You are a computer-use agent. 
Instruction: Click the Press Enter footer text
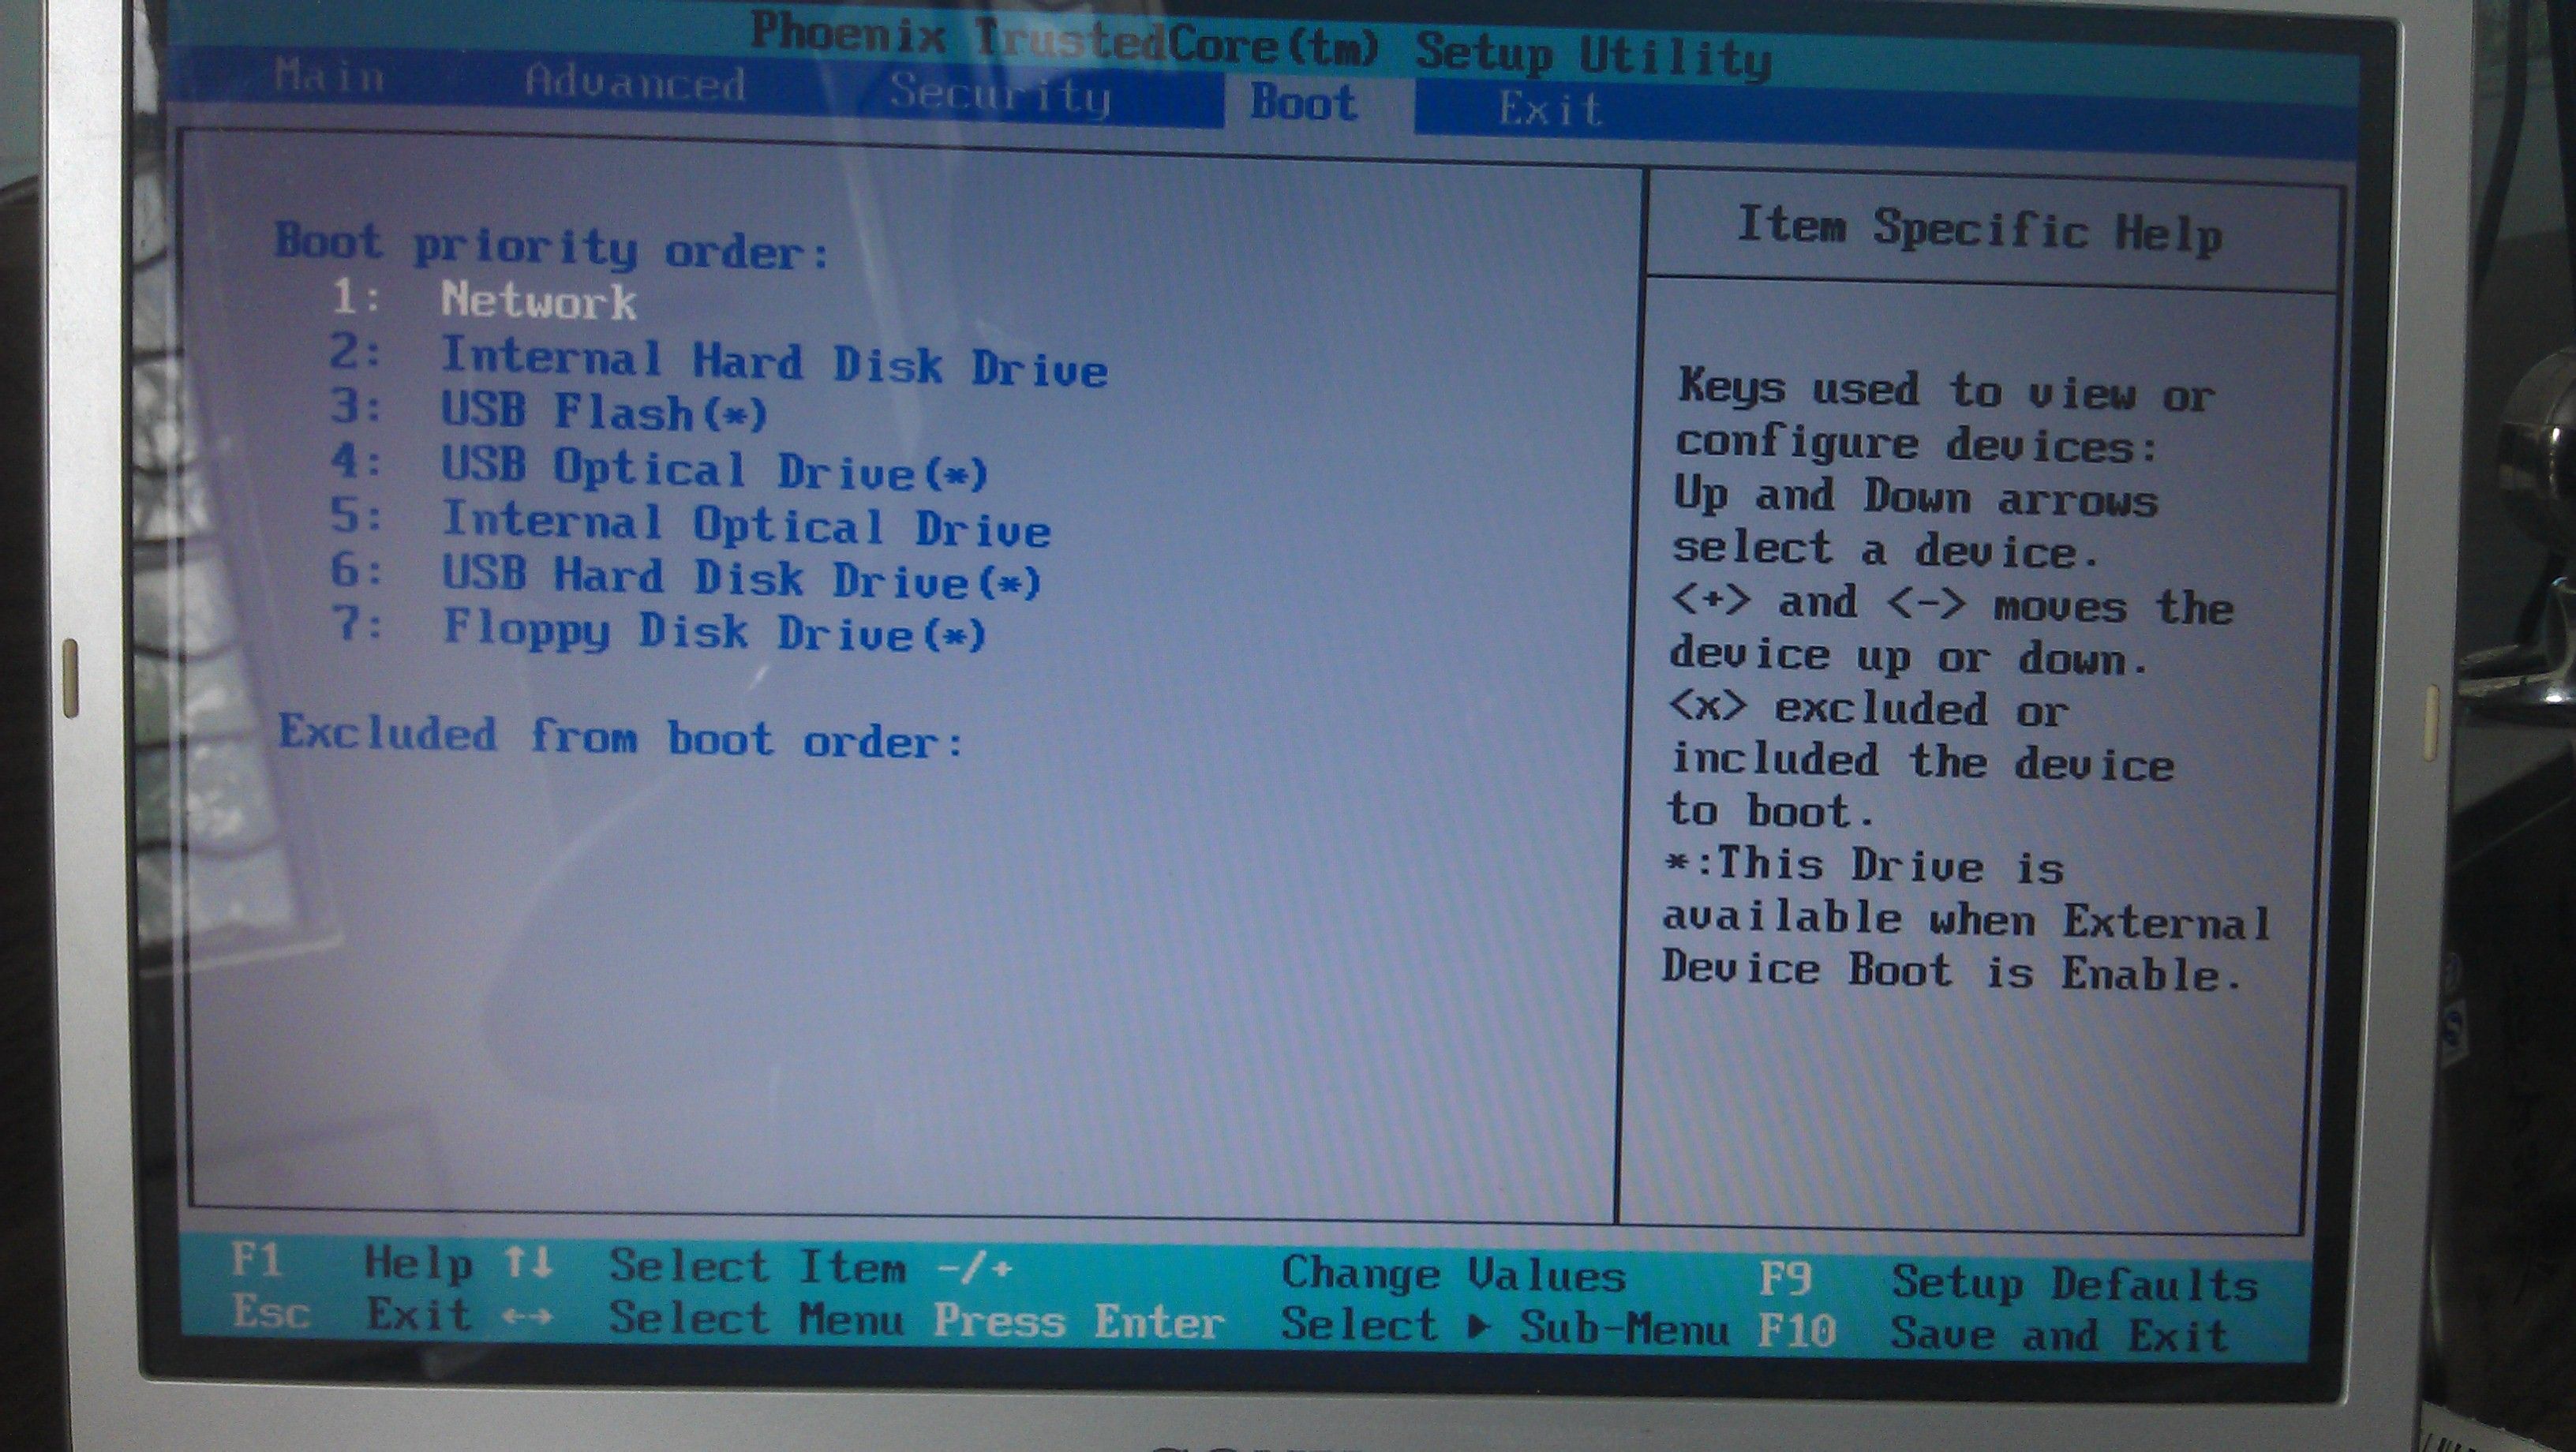click(1079, 1321)
